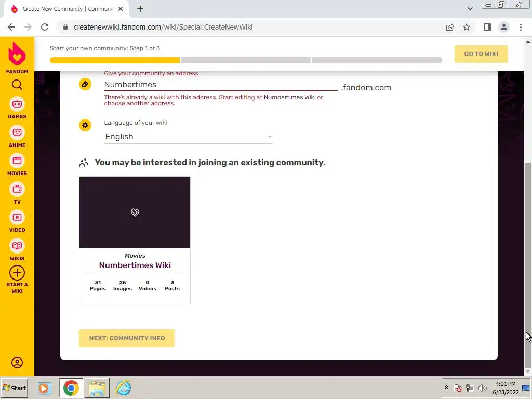
Task: Click Next: Community Info button
Action: (127, 338)
